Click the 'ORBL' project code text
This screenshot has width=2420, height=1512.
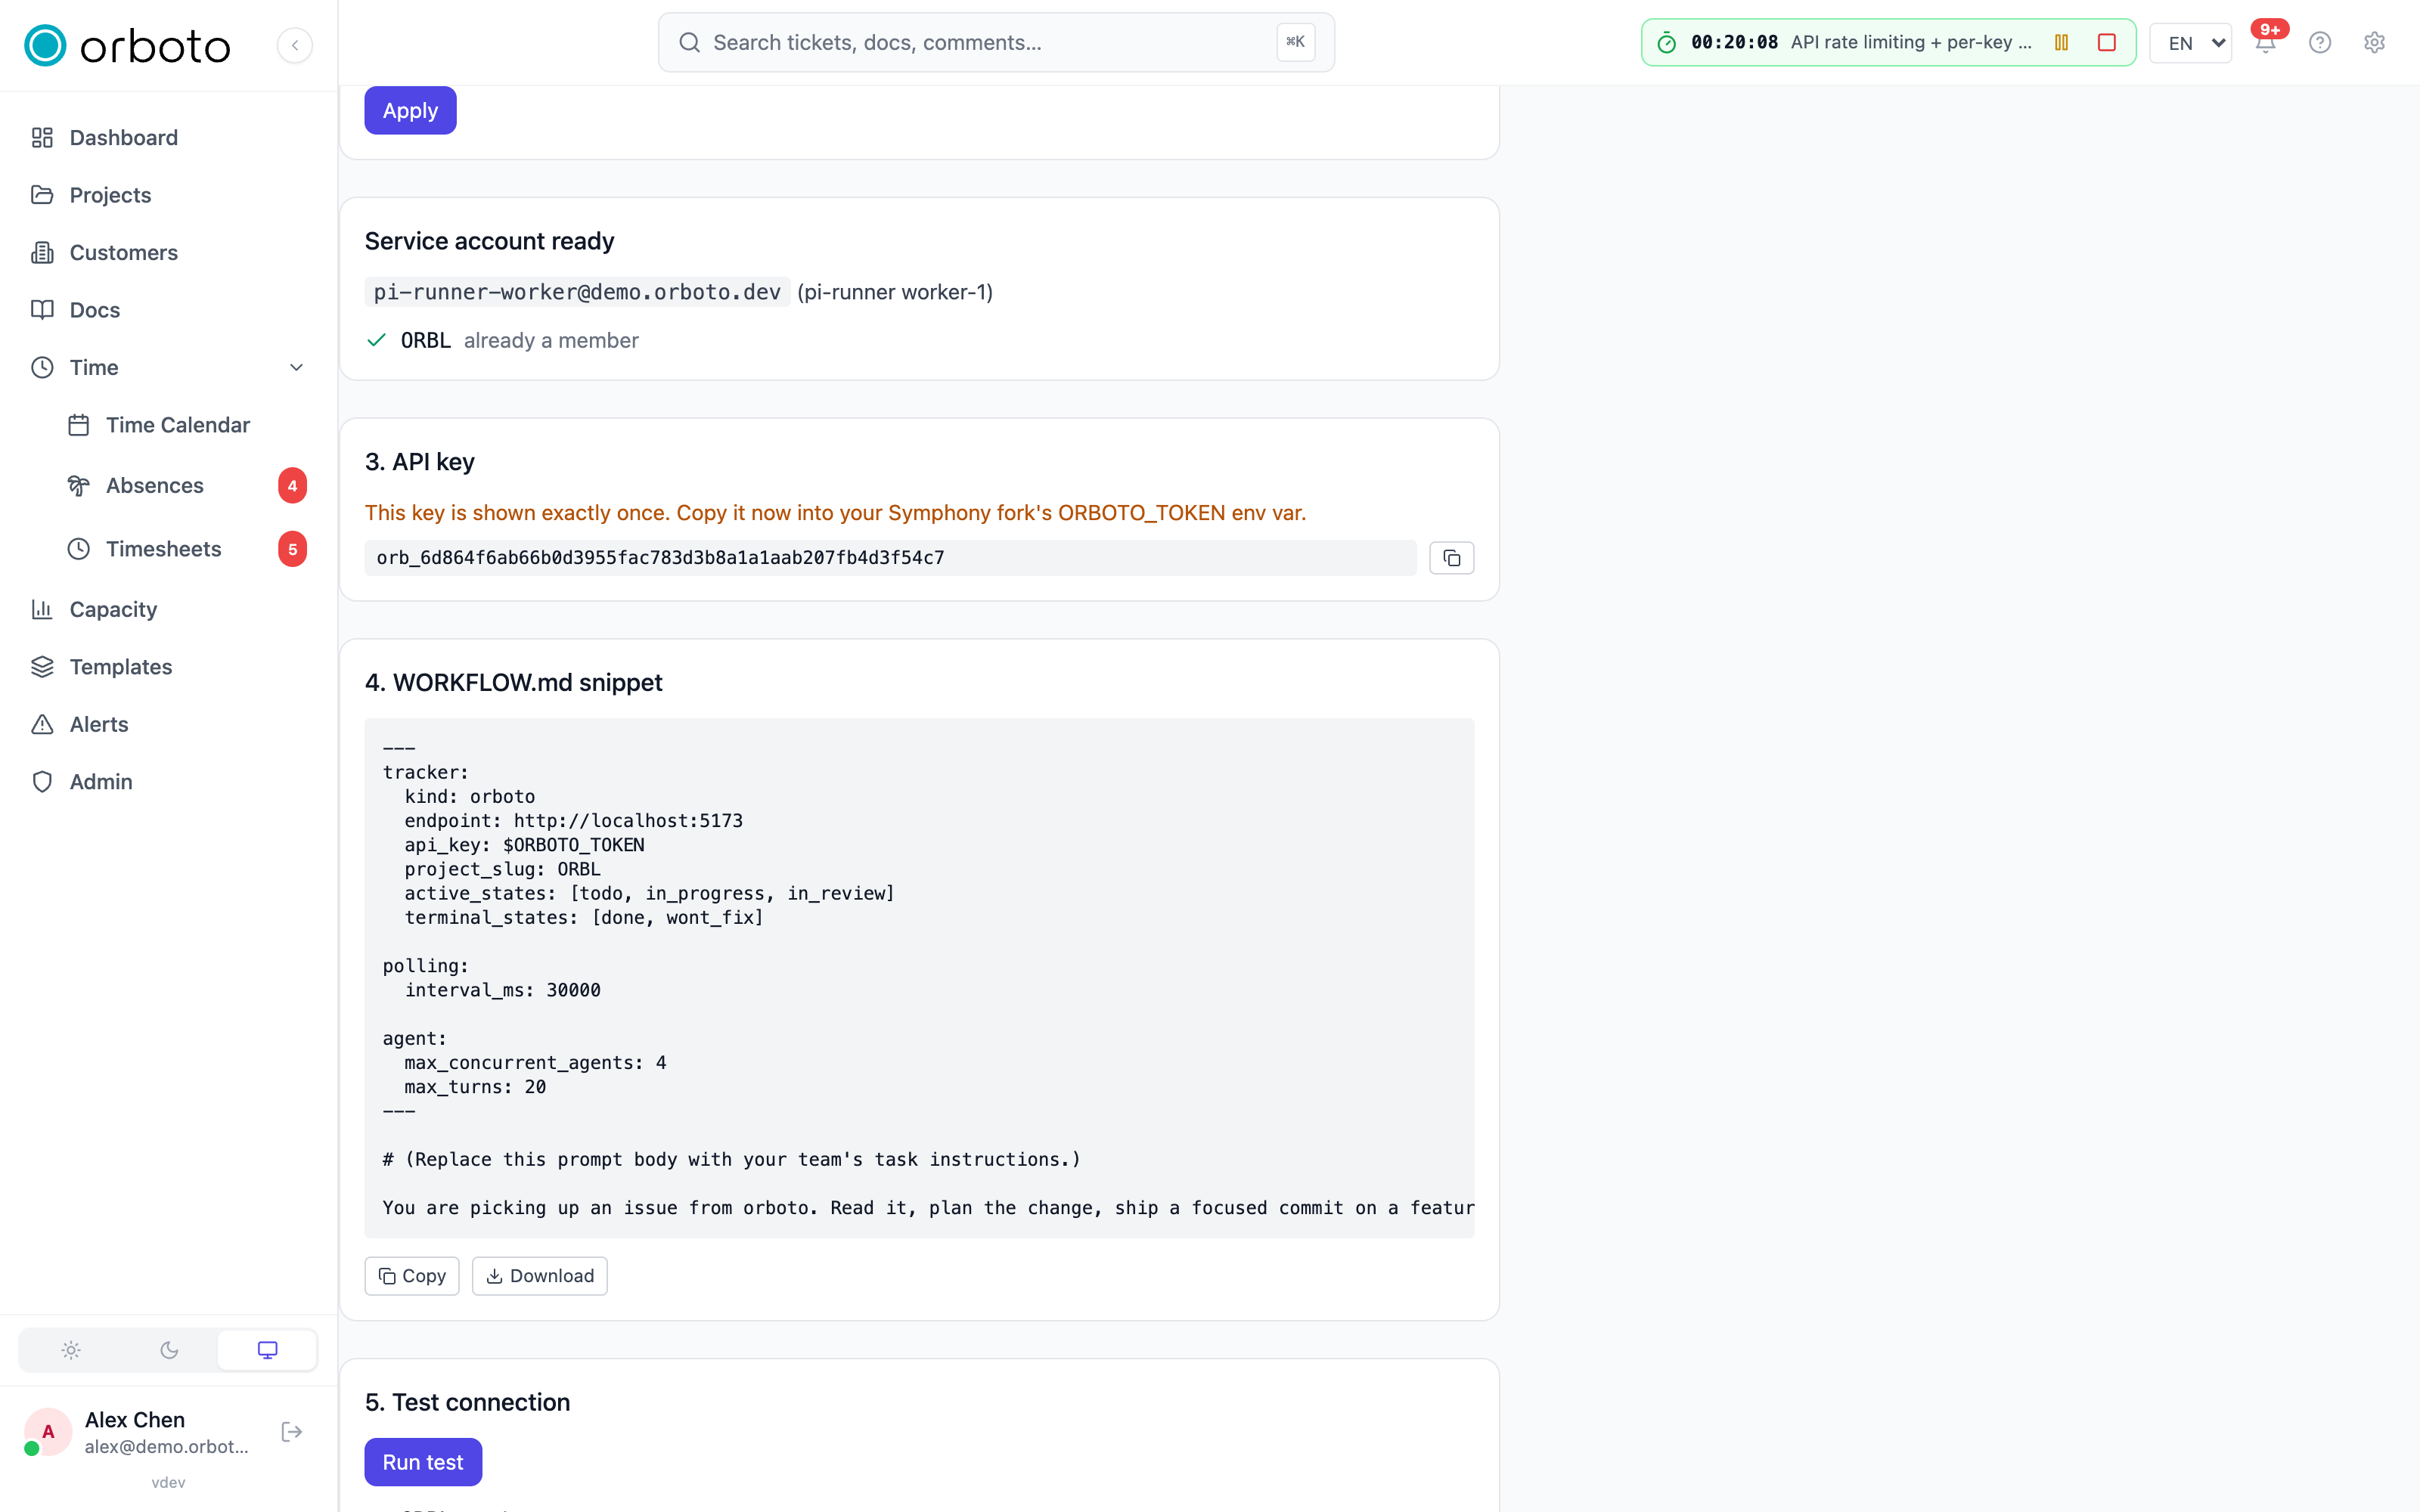pos(426,340)
